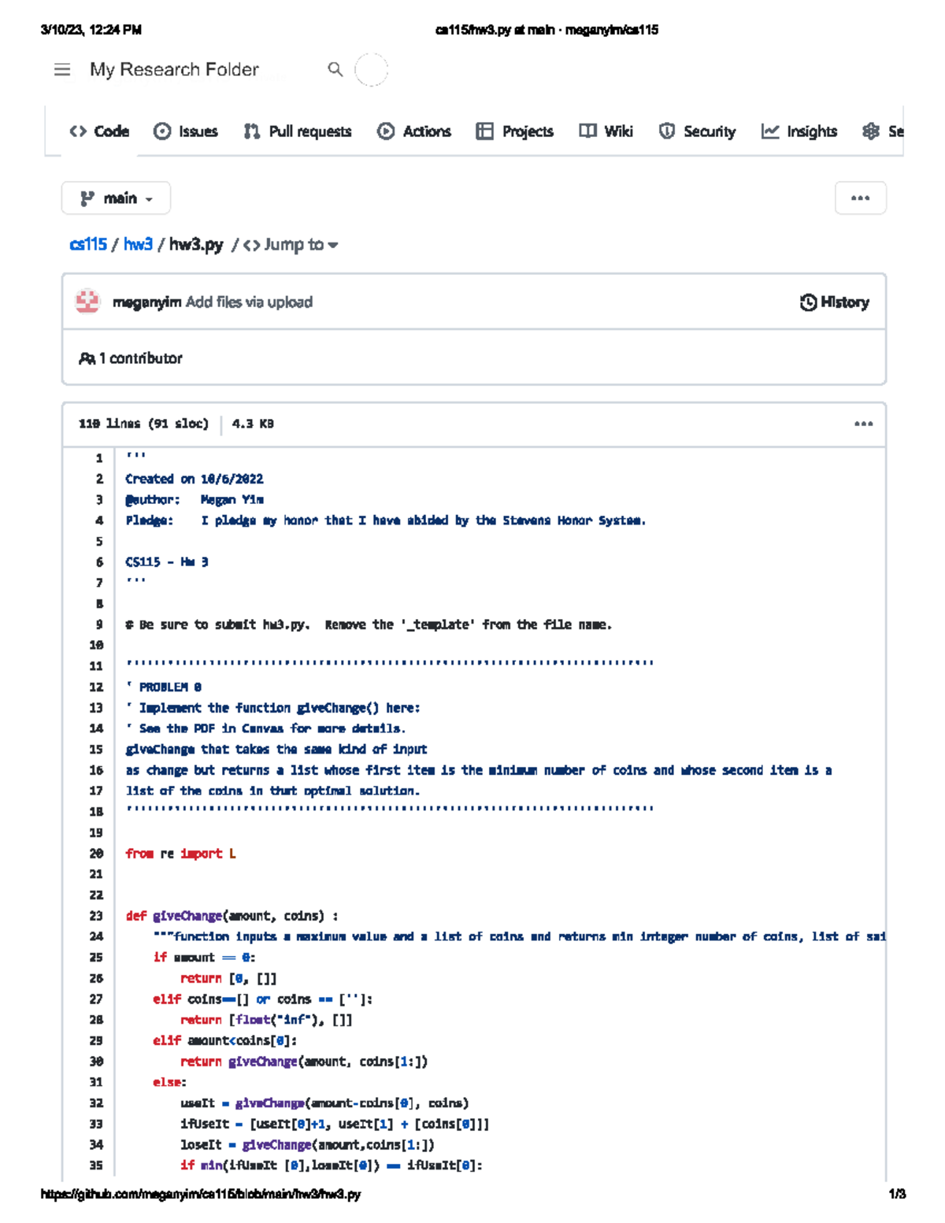945x1223 pixels.
Task: Go to the cs115 repository link
Action: [87, 245]
